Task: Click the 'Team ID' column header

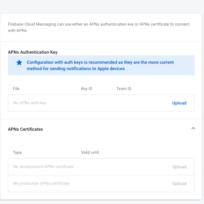Action: pos(124,89)
